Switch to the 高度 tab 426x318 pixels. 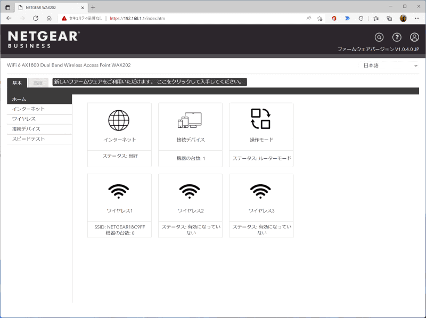[38, 83]
